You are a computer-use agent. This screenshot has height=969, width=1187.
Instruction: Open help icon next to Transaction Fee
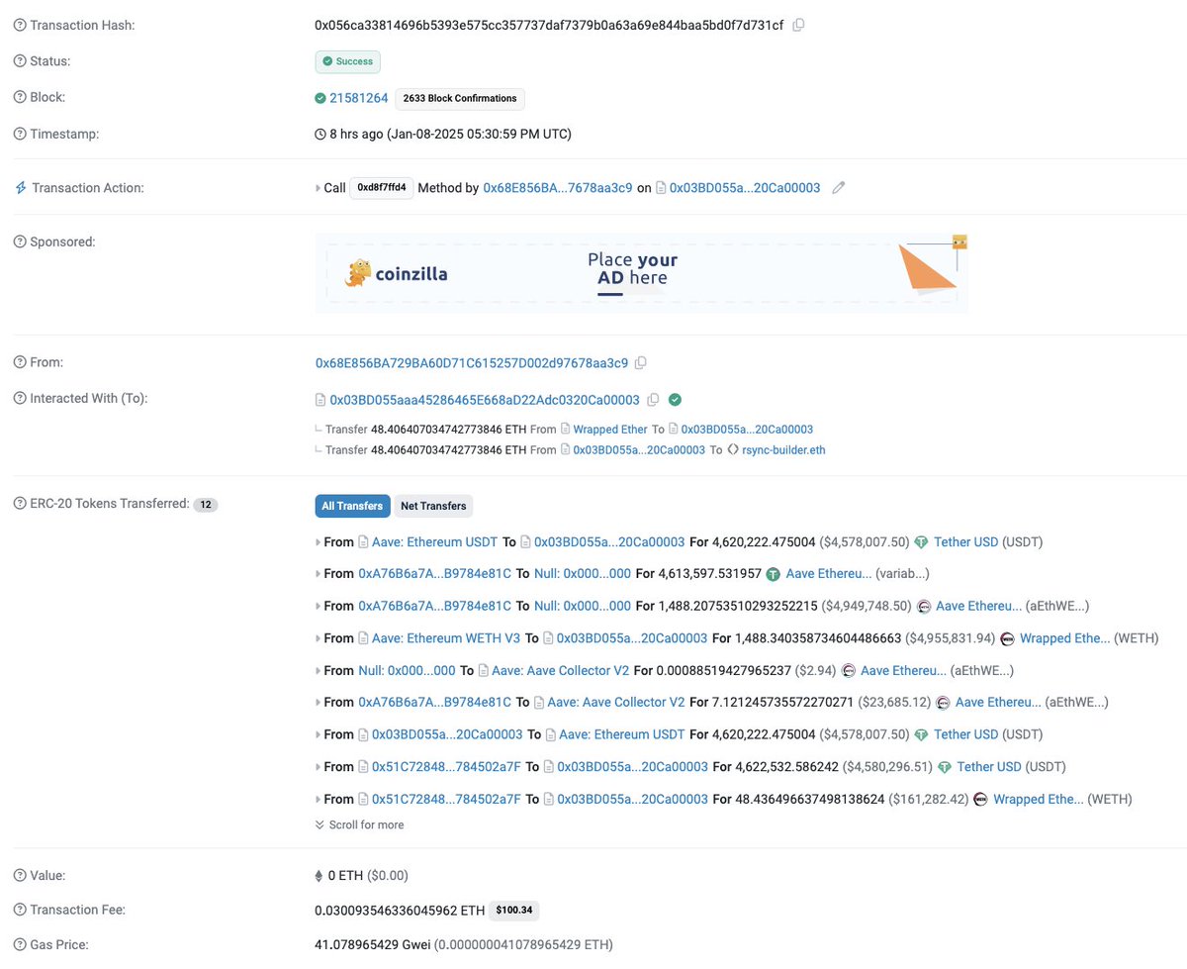[x=20, y=910]
